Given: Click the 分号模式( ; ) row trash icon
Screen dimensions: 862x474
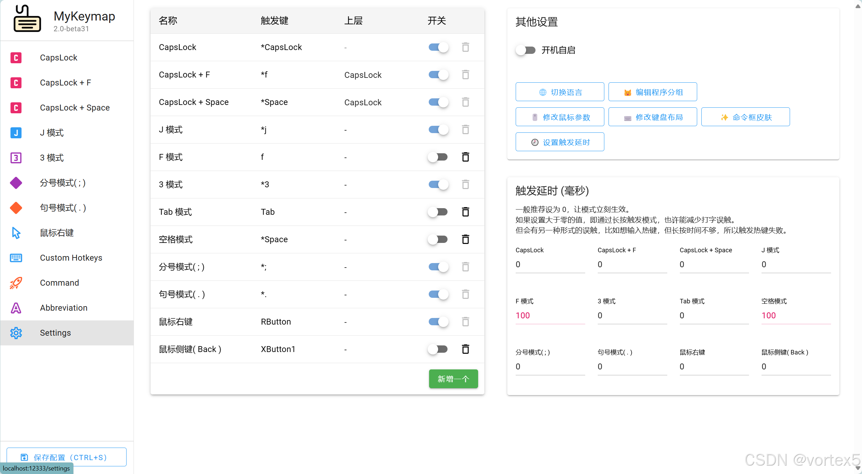Looking at the screenshot, I should click(466, 267).
